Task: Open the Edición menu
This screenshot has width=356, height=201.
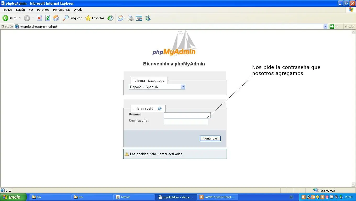Action: point(20,10)
